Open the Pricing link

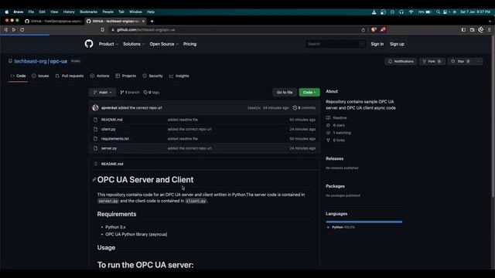coord(189,44)
